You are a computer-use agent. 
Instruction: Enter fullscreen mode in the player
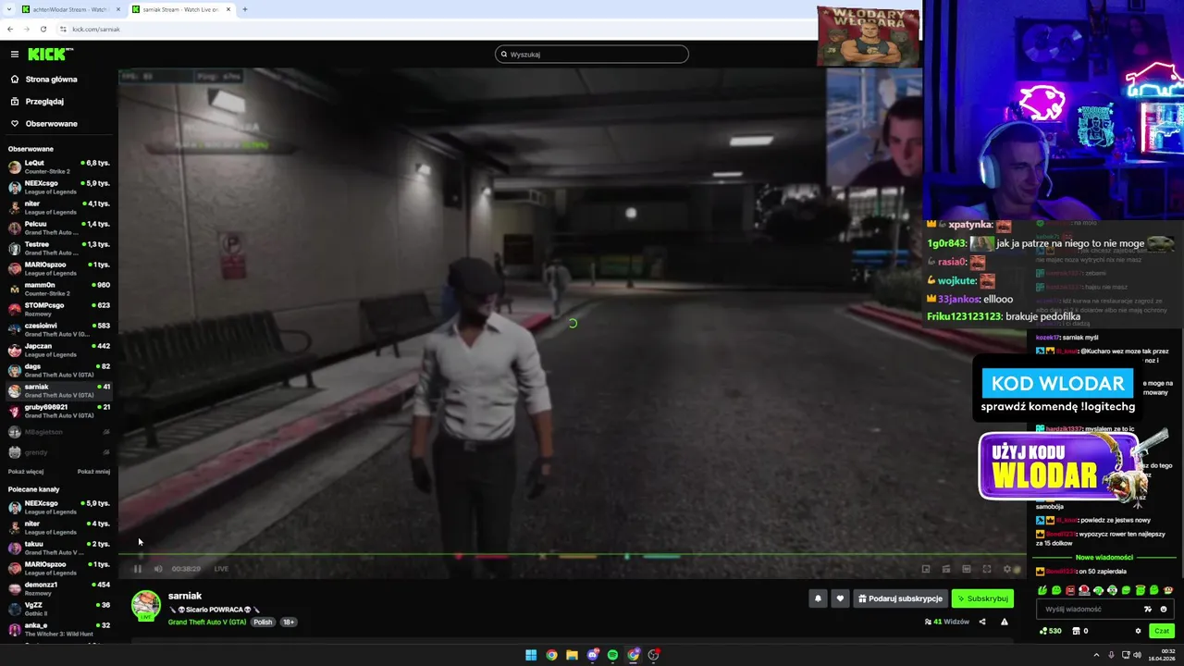(x=987, y=569)
